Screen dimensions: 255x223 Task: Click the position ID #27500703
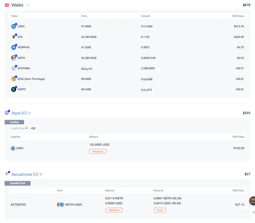[x=18, y=204]
